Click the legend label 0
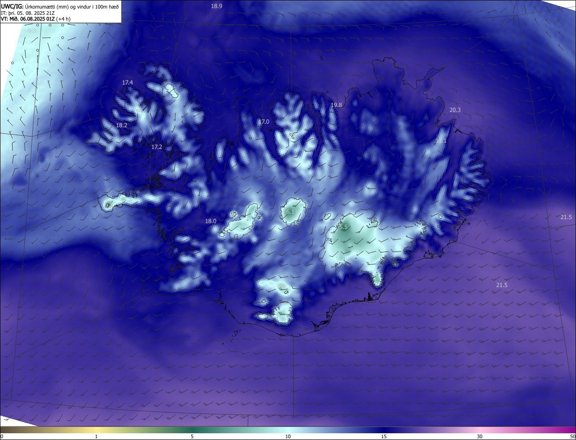The image size is (576, 440). tap(2, 436)
